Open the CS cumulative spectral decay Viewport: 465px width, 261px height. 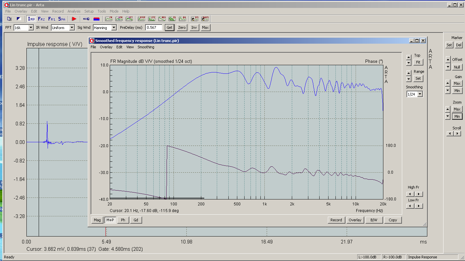(x=172, y=19)
